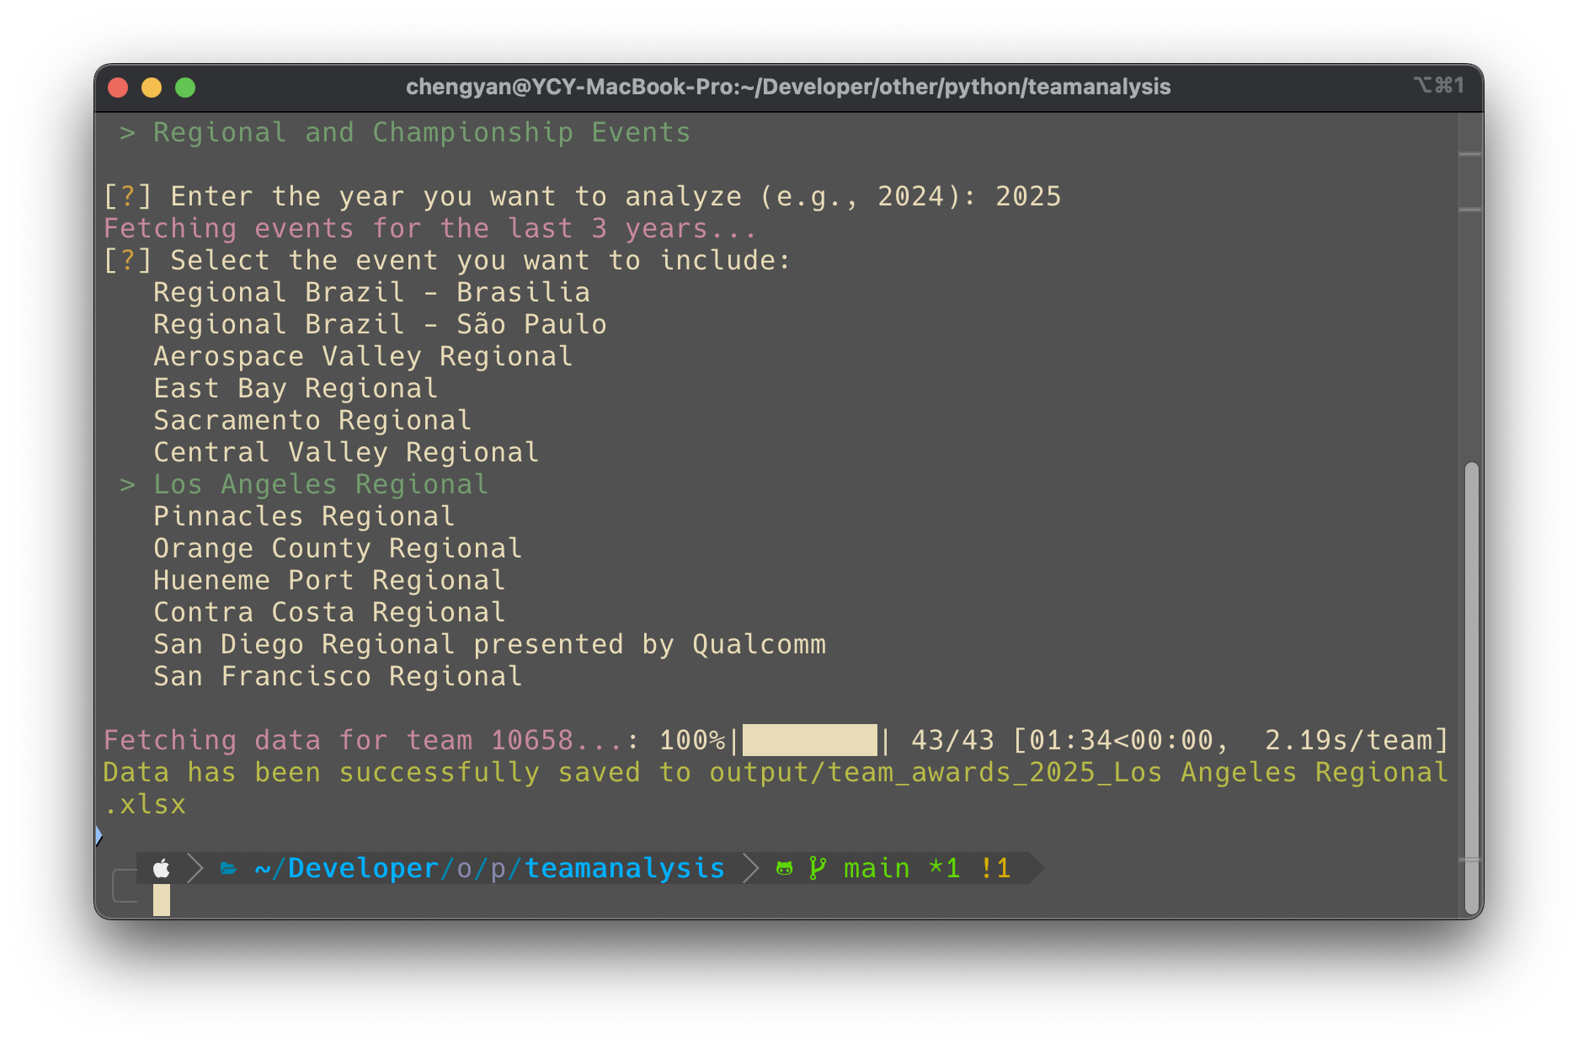Click the green zoom window button
This screenshot has width=1578, height=1044.
(x=185, y=88)
